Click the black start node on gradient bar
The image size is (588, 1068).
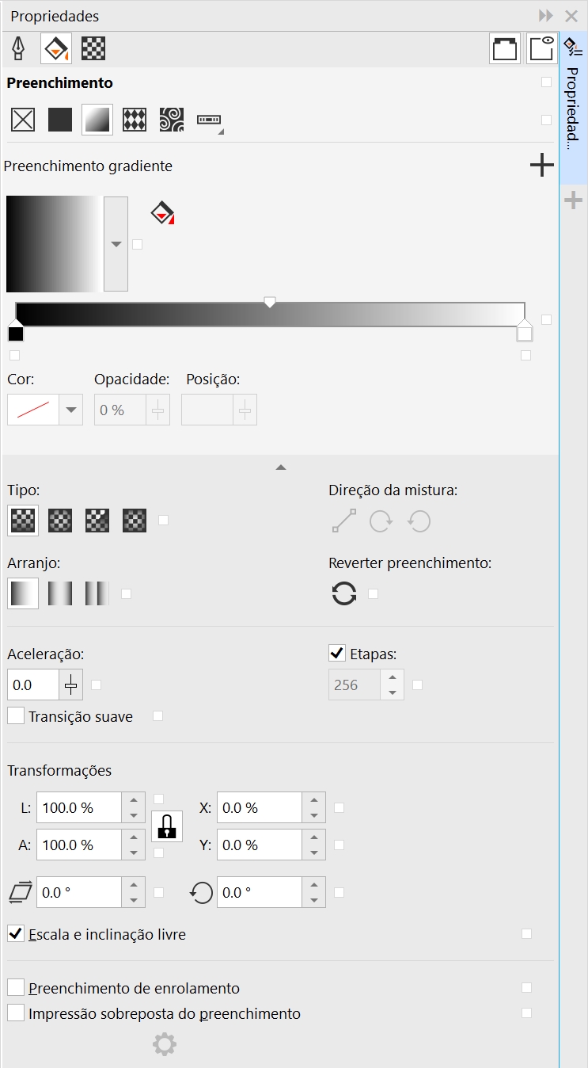tap(16, 333)
